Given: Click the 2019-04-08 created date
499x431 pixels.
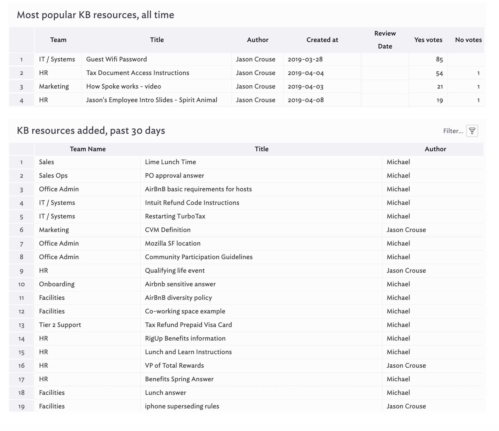Looking at the screenshot, I should pos(306,100).
